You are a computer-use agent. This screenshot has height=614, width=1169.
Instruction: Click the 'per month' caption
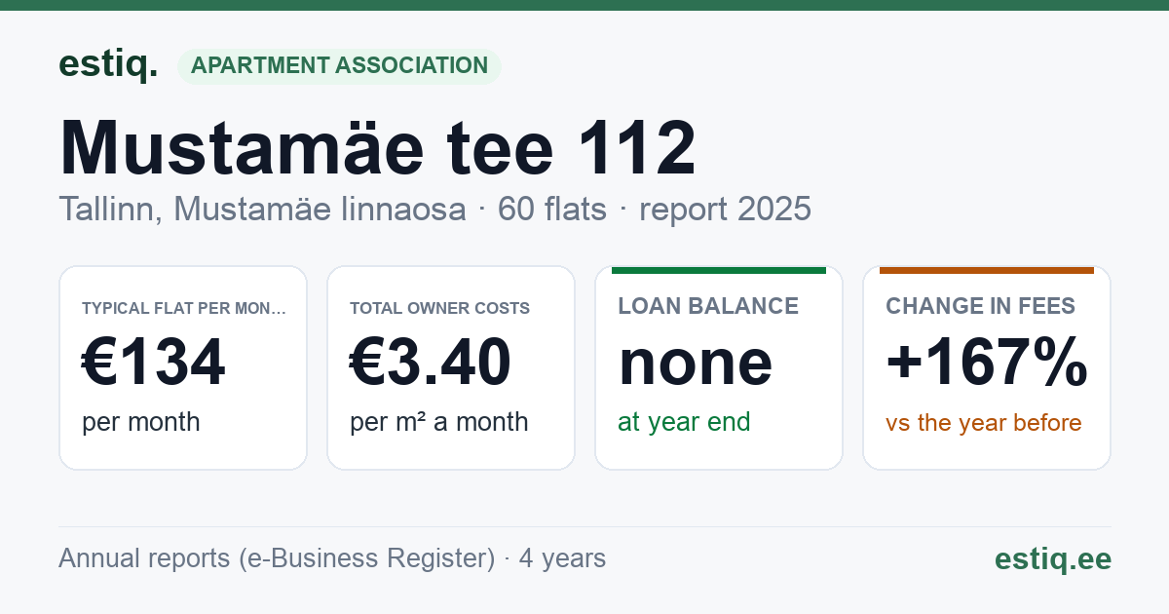[x=141, y=422]
